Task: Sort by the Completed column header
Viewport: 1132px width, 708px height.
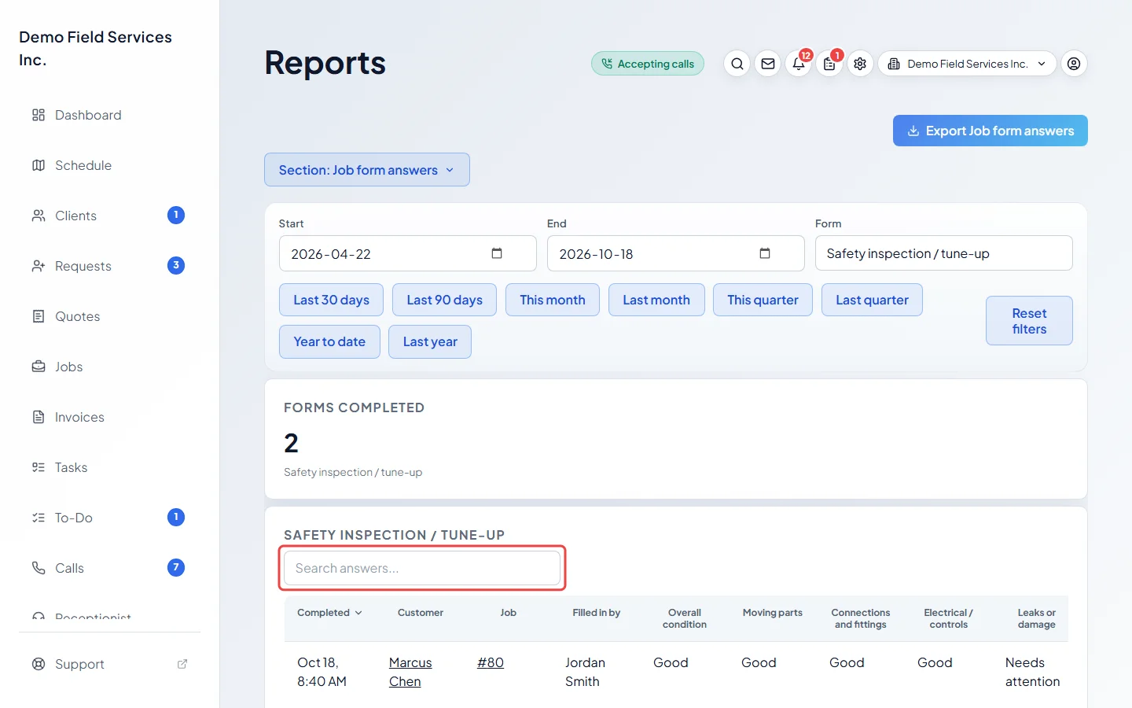Action: (329, 613)
